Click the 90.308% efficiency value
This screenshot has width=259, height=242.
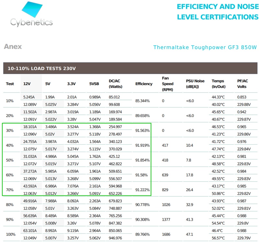(142, 220)
